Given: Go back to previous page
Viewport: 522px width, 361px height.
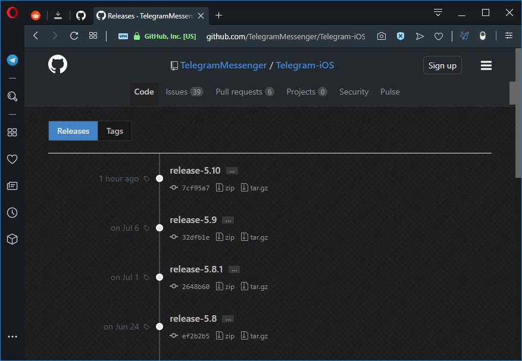Looking at the screenshot, I should 36,36.
